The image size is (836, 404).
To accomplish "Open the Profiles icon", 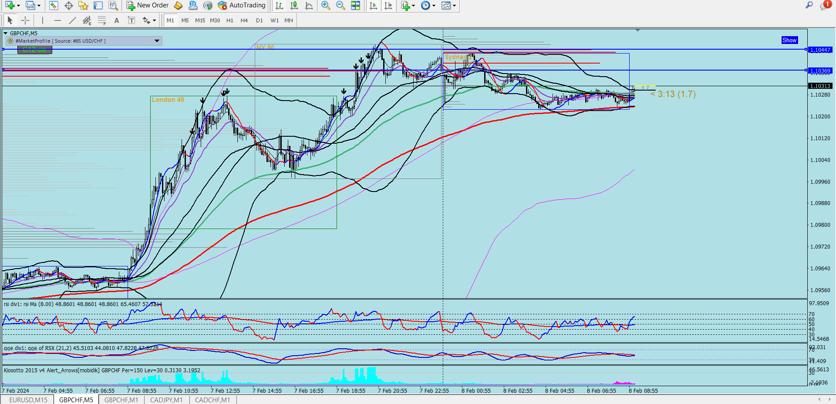I will 30,5.
